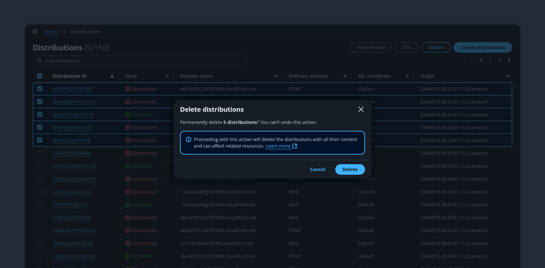
Task: Go to previous page arrow
Action: tap(472, 61)
